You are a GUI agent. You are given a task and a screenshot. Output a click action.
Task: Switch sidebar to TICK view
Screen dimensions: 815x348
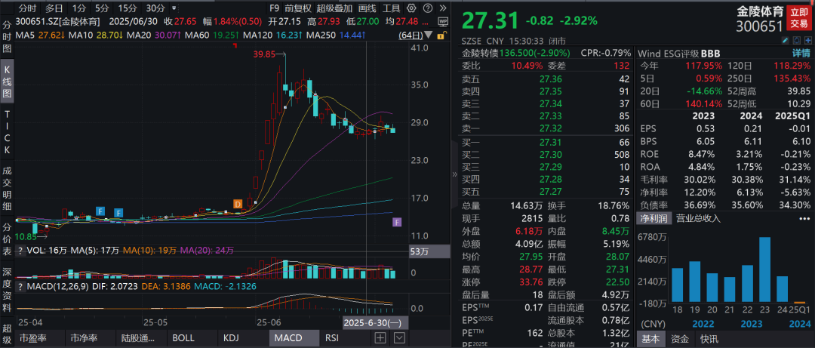[x=8, y=131]
